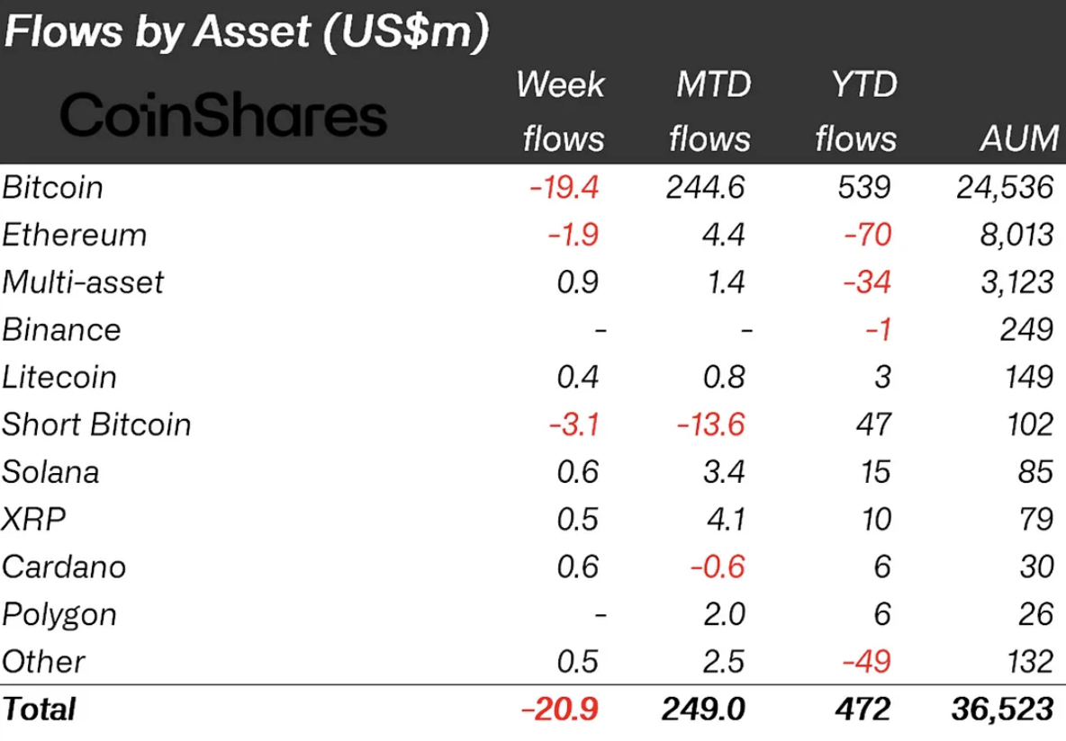Click the Ethereum row label
This screenshot has height=741, width=1066.
point(74,235)
